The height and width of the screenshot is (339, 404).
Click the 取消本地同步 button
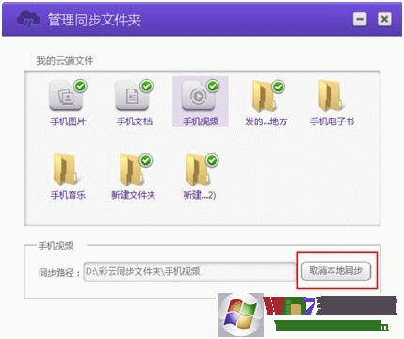point(336,271)
